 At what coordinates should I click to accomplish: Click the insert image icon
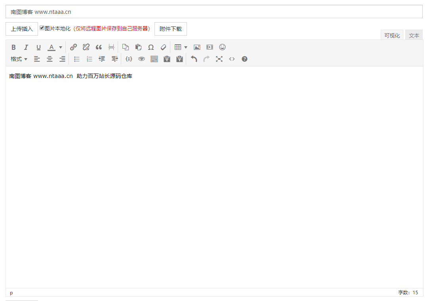pyautogui.click(x=197, y=47)
